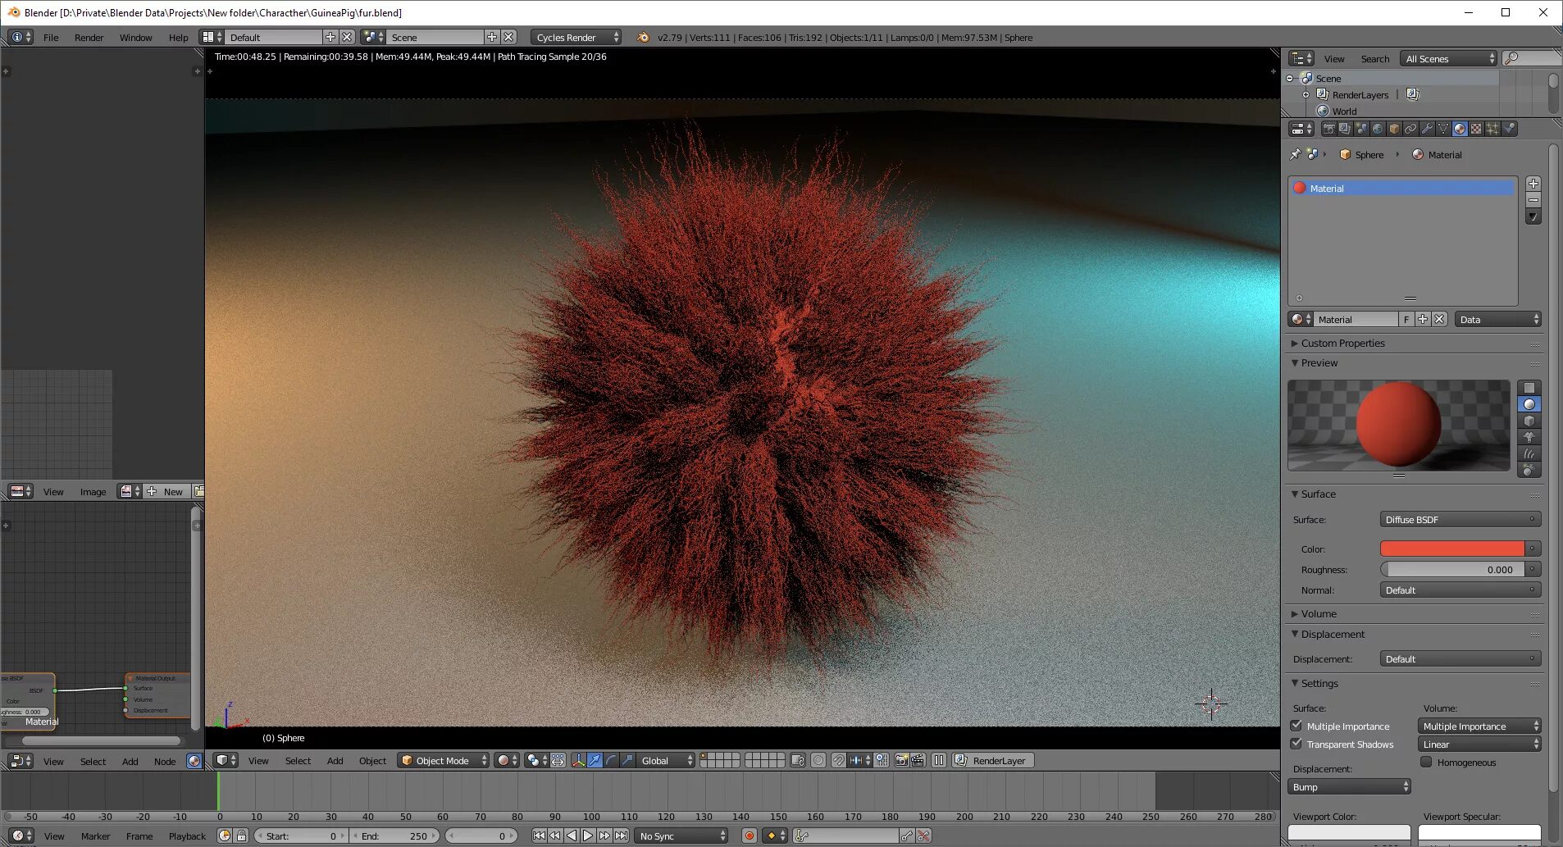Expand the Volume panel

pyautogui.click(x=1319, y=613)
